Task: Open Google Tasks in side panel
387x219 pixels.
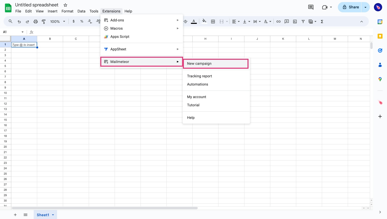Action: coord(380,51)
